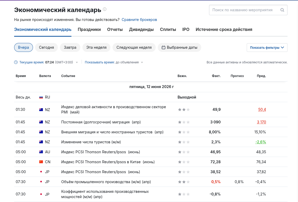
Task: Click the date header пятница, 12 июня 2026 г
Action: click(151, 87)
